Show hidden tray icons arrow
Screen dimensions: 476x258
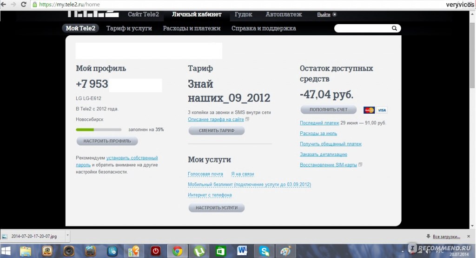point(403,252)
